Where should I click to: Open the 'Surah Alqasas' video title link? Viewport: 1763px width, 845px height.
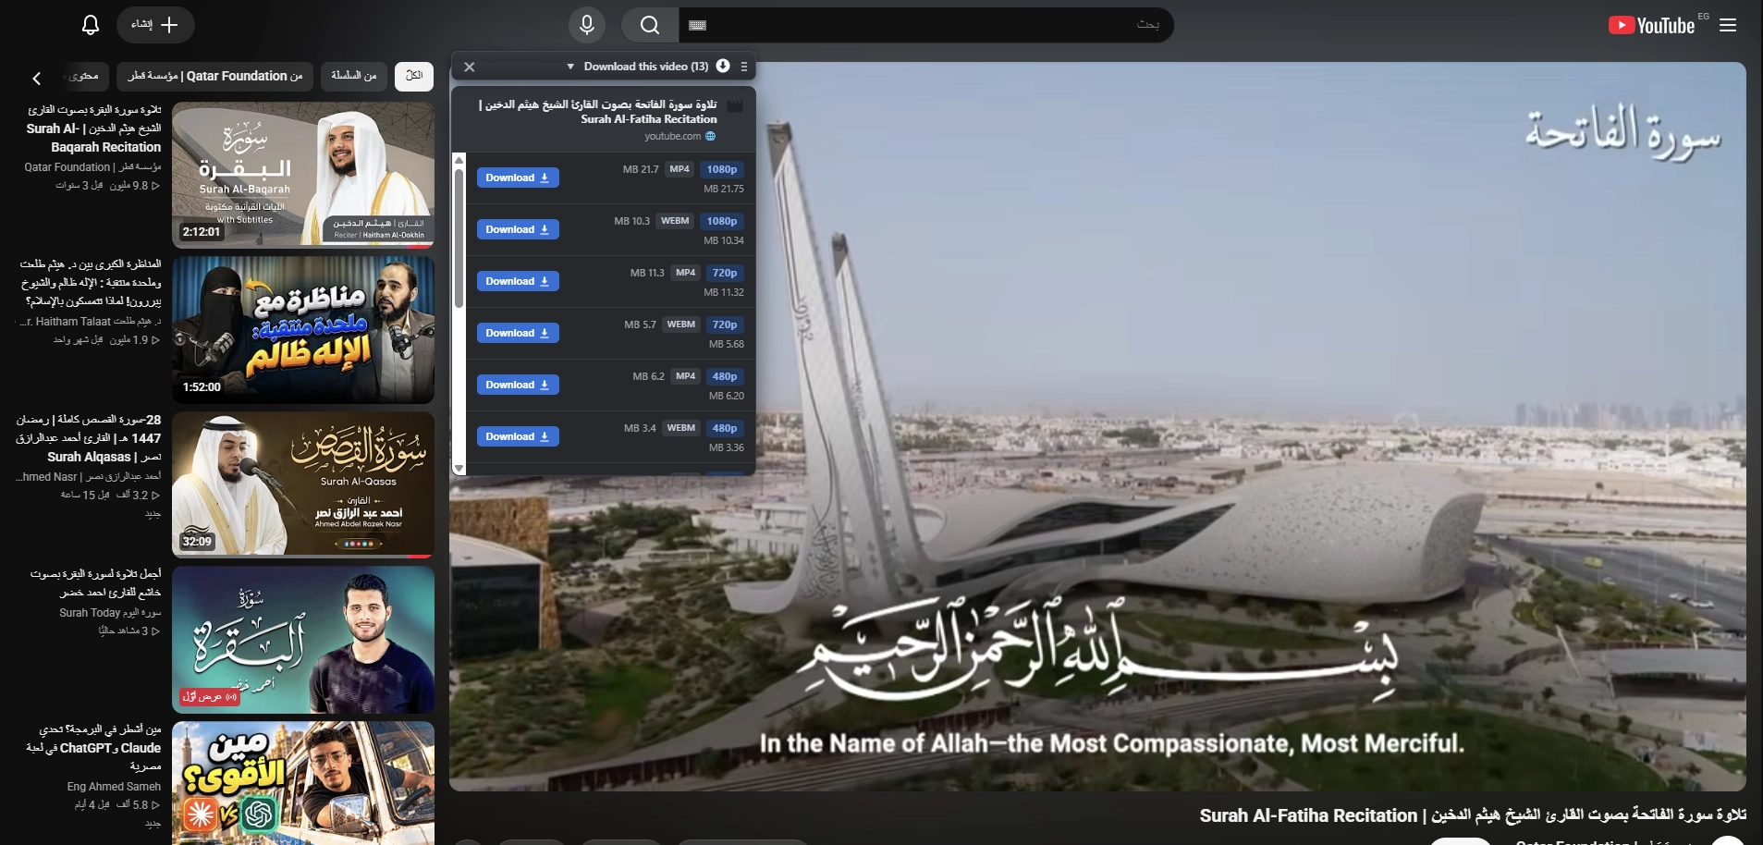pyautogui.click(x=89, y=438)
